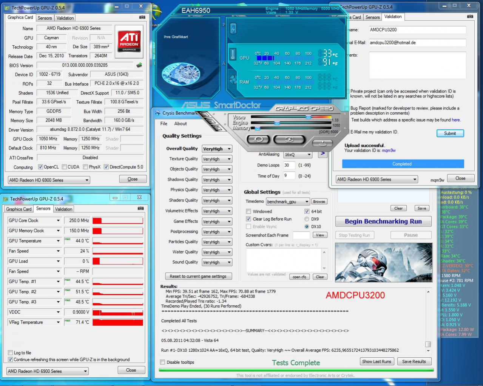Check the Bug Report checkbox
The height and width of the screenshot is (386, 483).
tap(347, 108)
